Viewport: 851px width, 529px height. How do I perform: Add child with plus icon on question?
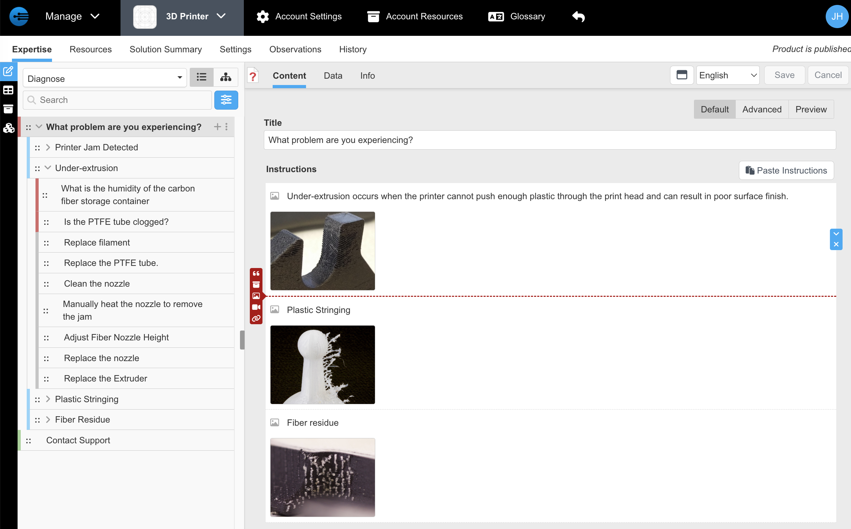217,127
